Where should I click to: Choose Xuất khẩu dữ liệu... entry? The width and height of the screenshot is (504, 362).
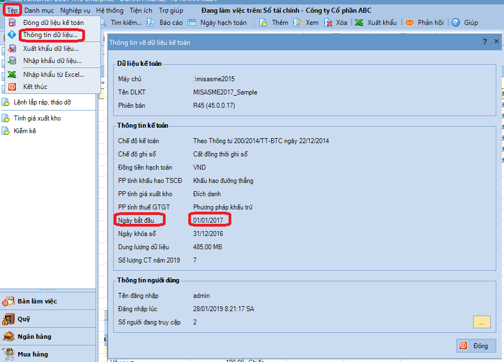tap(51, 49)
